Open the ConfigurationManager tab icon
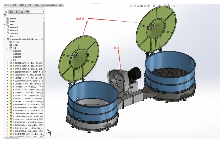This screenshot has height=141, width=221. [x=17, y=12]
